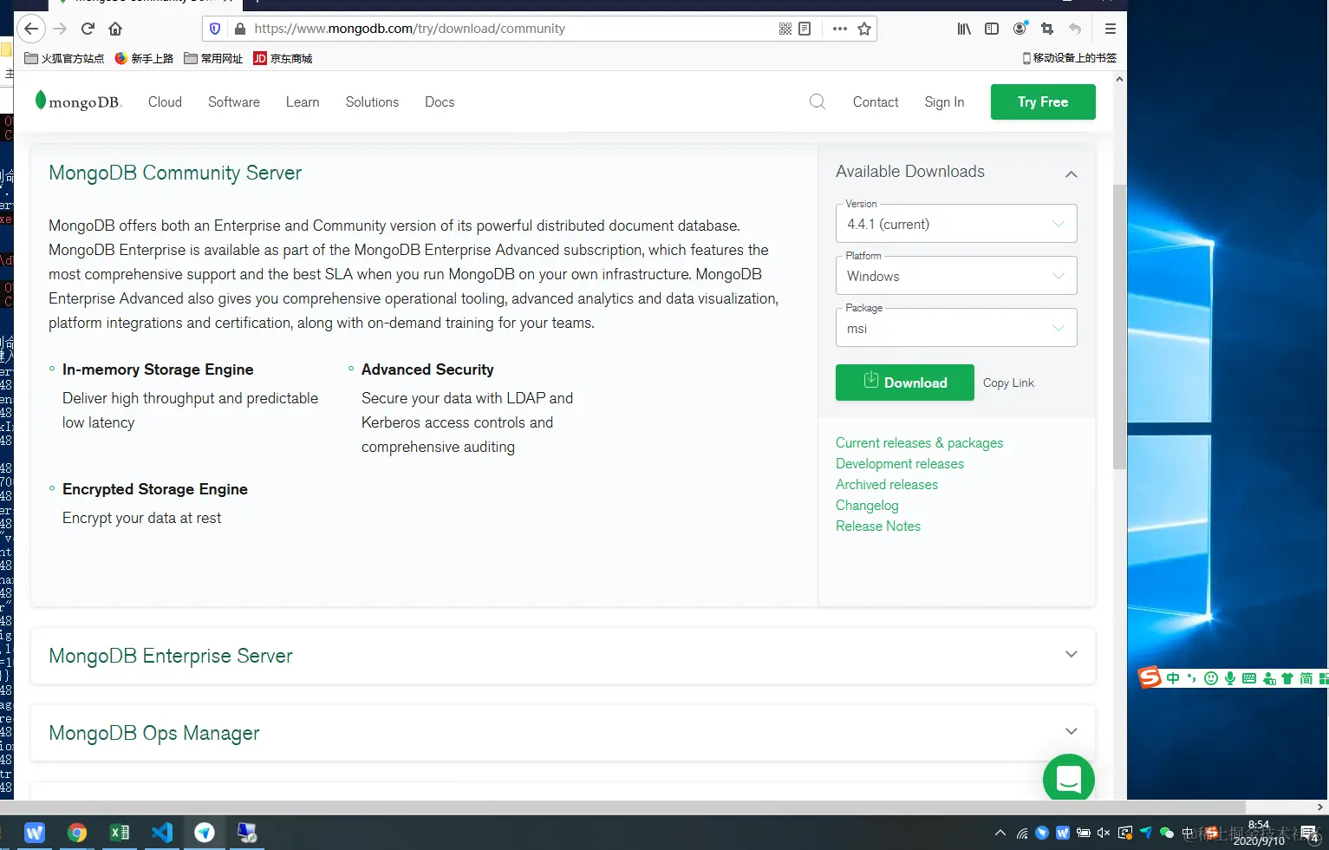The image size is (1329, 850).
Task: Show QR code for this page
Action: pyautogui.click(x=785, y=29)
